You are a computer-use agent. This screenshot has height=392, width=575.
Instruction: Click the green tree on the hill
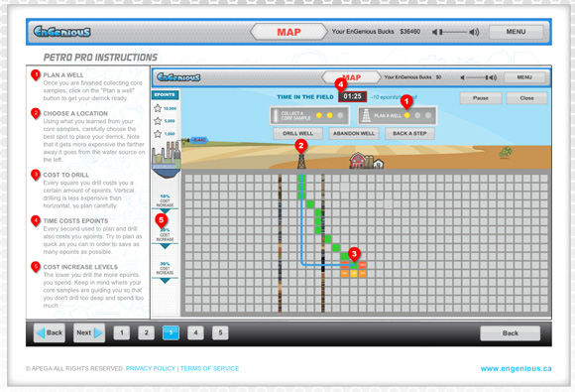(x=506, y=152)
